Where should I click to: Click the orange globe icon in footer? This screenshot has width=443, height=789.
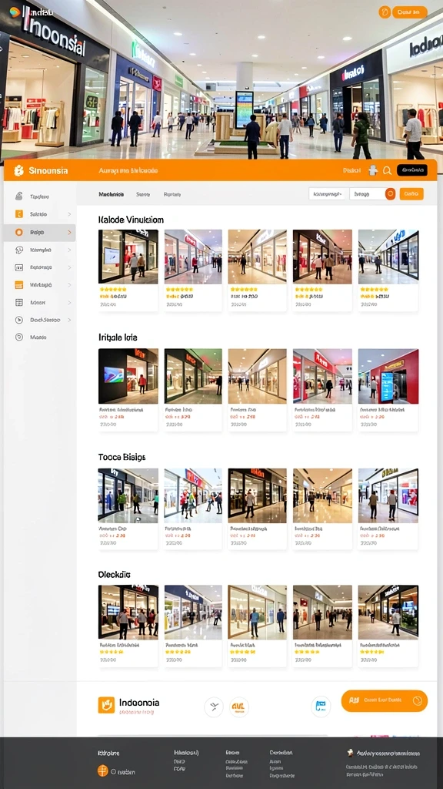(x=102, y=771)
